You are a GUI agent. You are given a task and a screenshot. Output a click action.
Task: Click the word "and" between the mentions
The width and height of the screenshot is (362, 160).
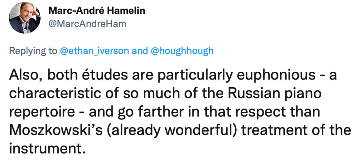(139, 51)
